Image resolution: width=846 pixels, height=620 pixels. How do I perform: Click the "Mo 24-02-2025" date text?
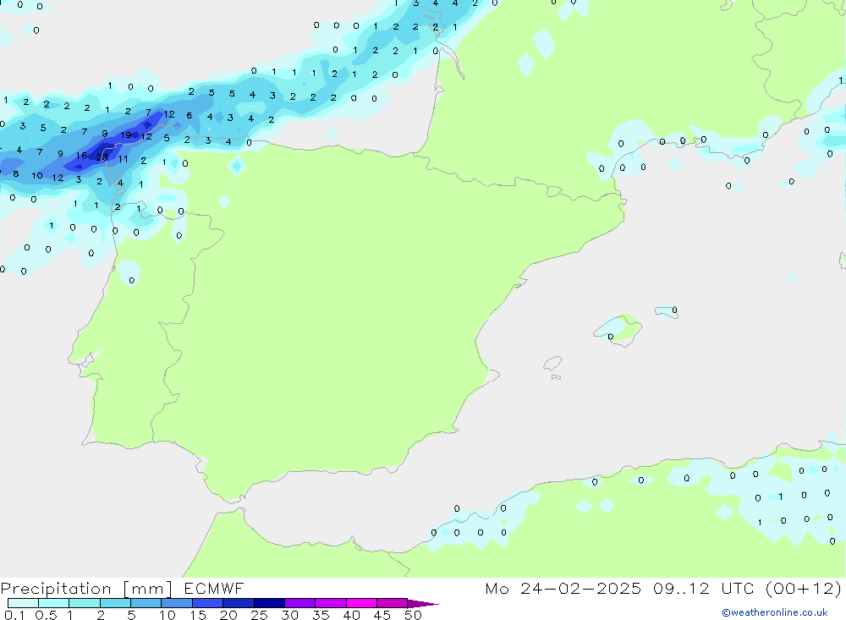(563, 588)
